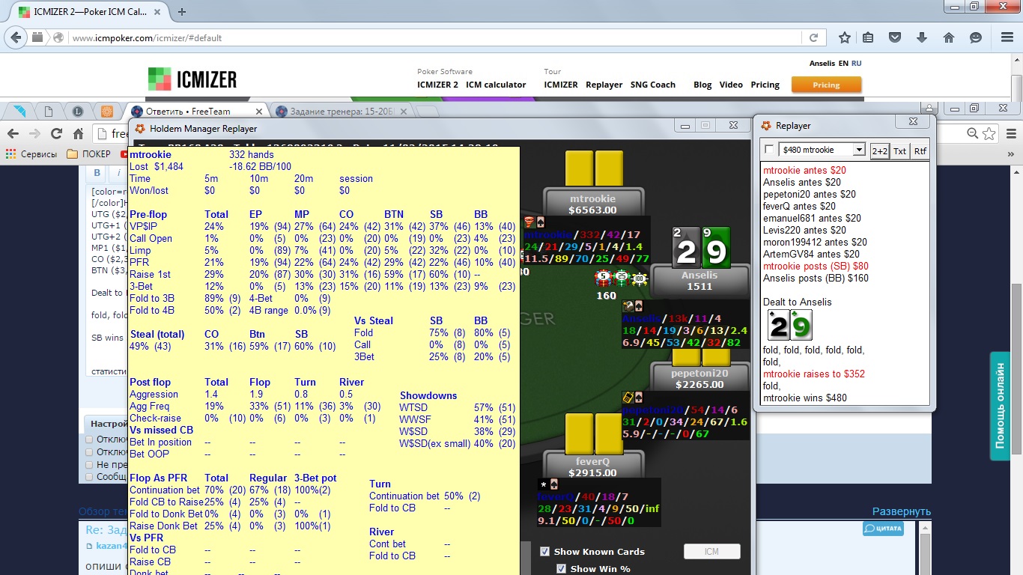This screenshot has height=575, width=1023.
Task: Click the Pocket icon in Firefox toolbar
Action: click(x=894, y=37)
